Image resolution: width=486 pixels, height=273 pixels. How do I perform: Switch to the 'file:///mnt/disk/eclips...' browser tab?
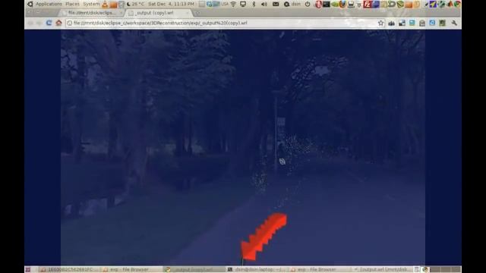click(x=92, y=13)
